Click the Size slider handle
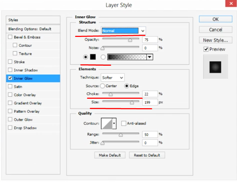237x182 pixels. point(132,103)
